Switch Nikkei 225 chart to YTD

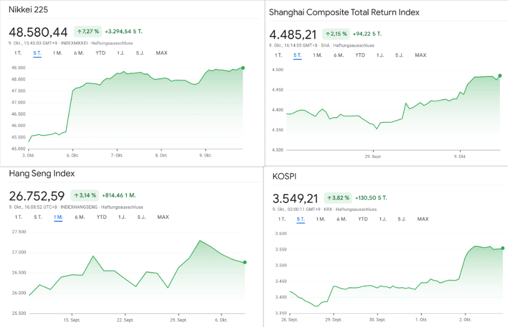(x=101, y=53)
